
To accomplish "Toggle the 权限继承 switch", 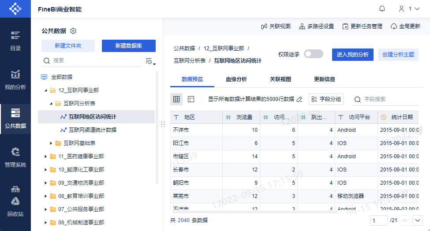I will [314, 54].
